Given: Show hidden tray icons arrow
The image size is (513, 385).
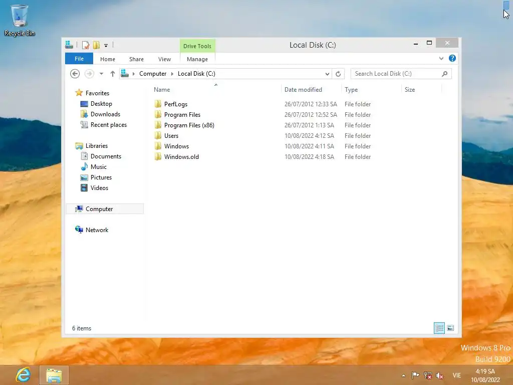Looking at the screenshot, I should coord(403,375).
